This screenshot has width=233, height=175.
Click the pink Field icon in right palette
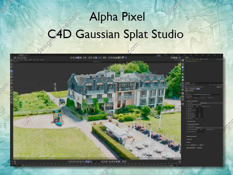point(183,89)
